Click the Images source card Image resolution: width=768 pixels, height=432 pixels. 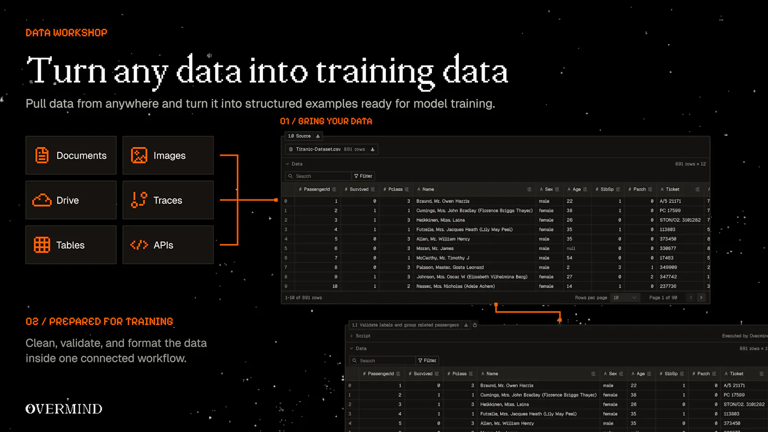(168, 155)
